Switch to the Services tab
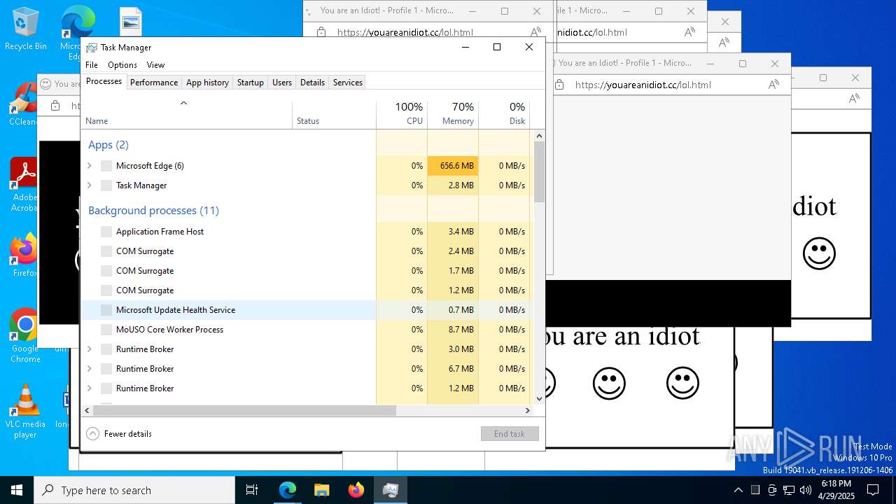The height and width of the screenshot is (504, 896). tap(348, 83)
